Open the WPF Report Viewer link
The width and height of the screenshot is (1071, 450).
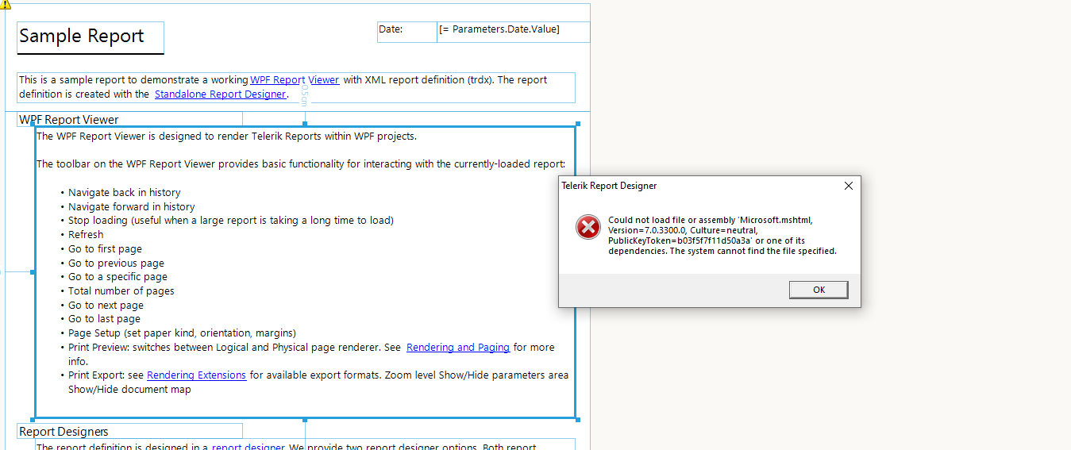click(295, 79)
